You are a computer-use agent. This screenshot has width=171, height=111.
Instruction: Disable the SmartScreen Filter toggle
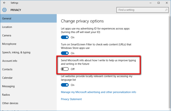[65, 53]
